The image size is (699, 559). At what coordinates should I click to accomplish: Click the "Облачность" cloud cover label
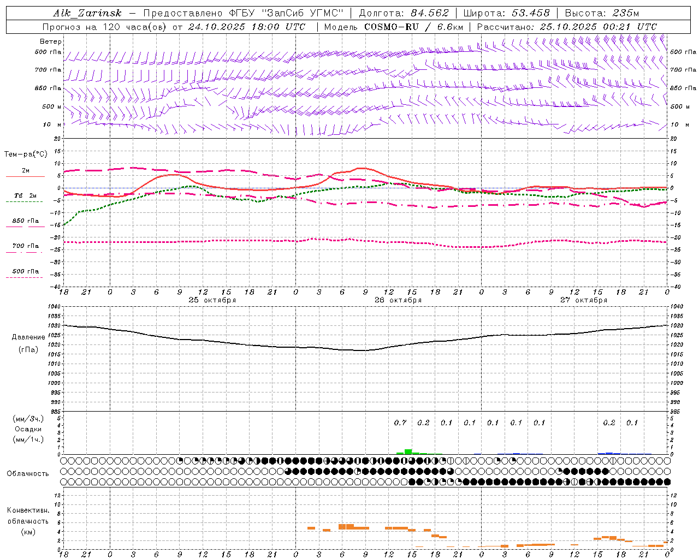pos(28,474)
